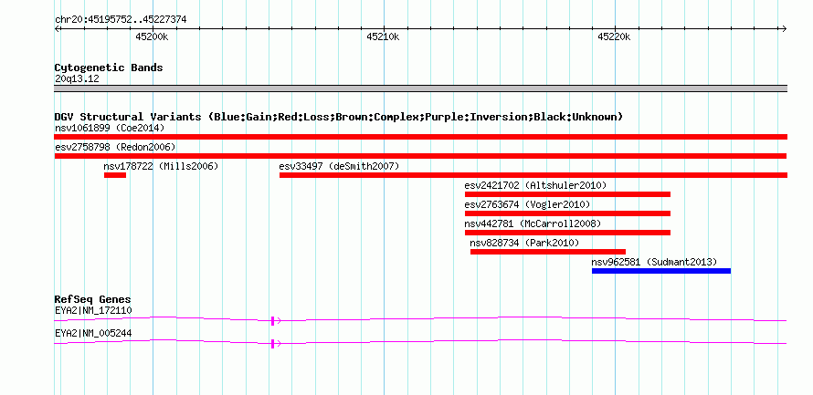Select the esv2758798 (Redon2006) loss bar
The image size is (813, 395).
pos(420,156)
